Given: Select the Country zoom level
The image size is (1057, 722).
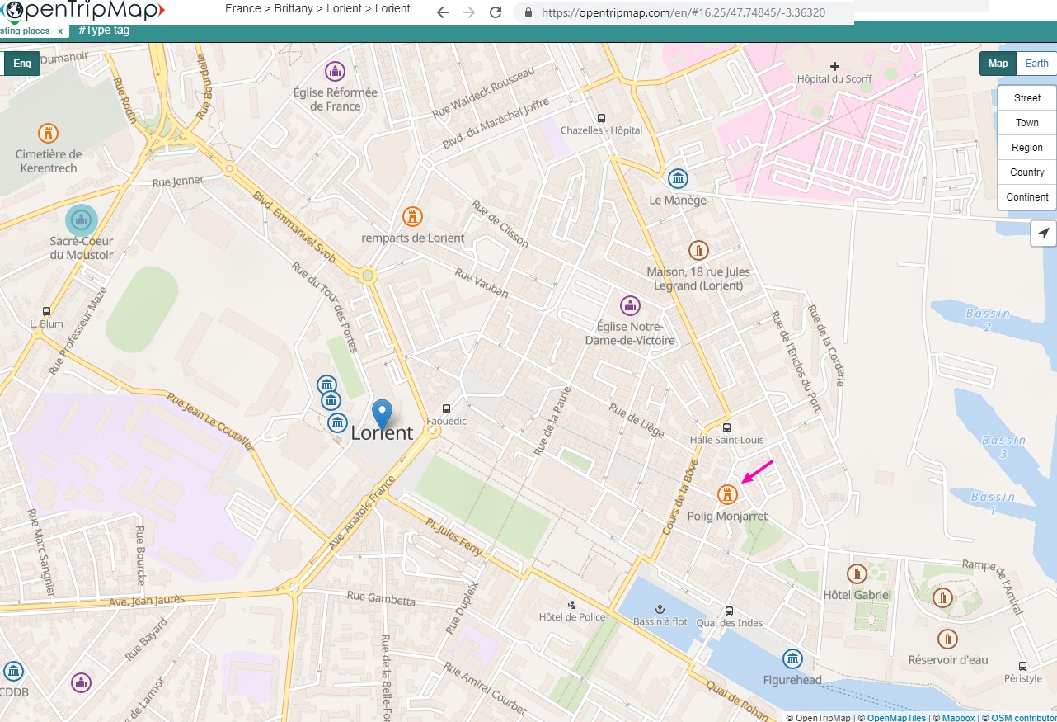Looking at the screenshot, I should tap(1027, 172).
